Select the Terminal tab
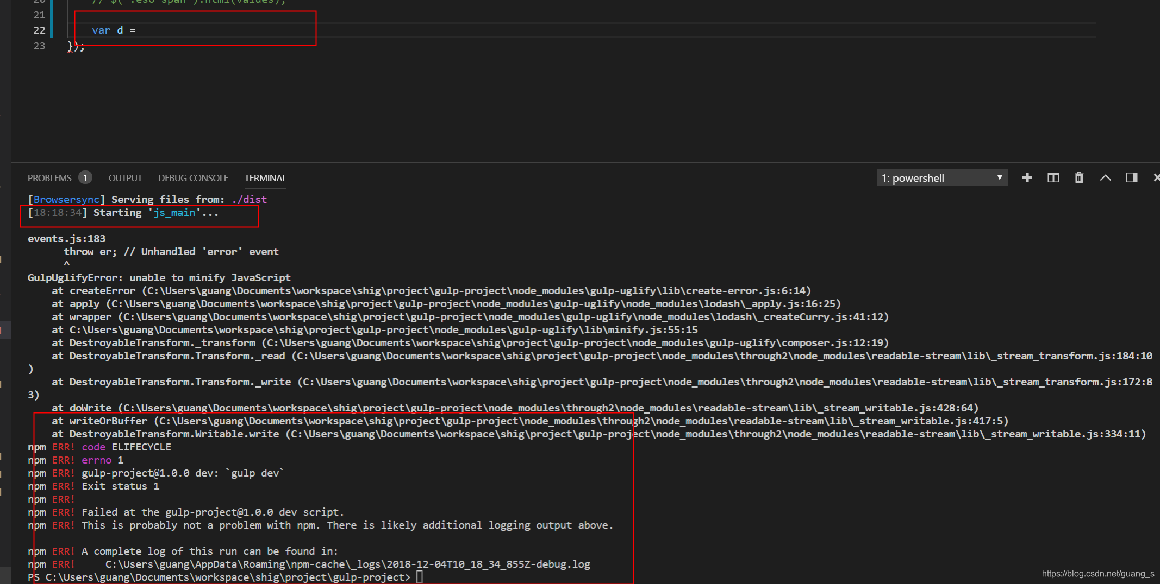 point(265,178)
